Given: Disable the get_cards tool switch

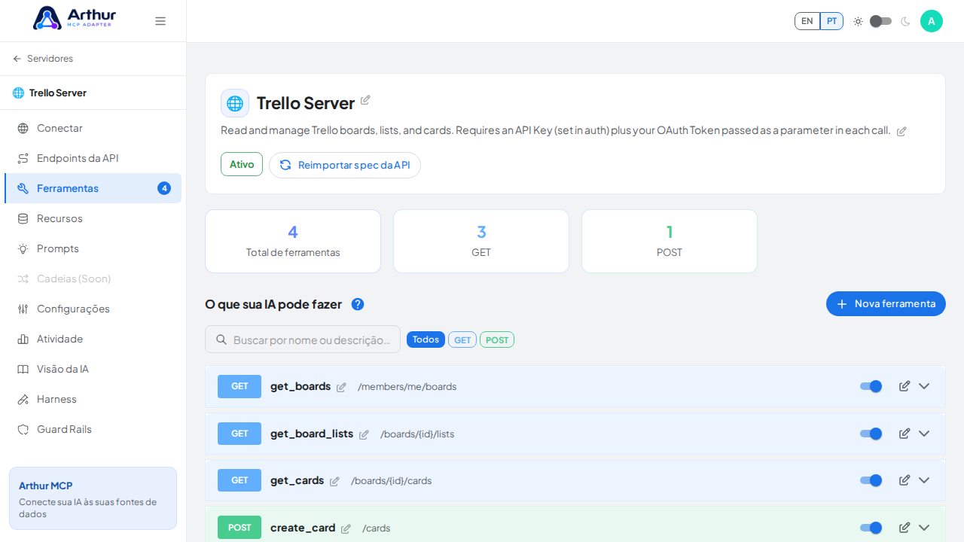Looking at the screenshot, I should click(x=871, y=480).
